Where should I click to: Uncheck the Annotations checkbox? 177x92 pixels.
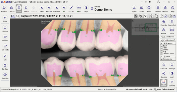click(164, 37)
